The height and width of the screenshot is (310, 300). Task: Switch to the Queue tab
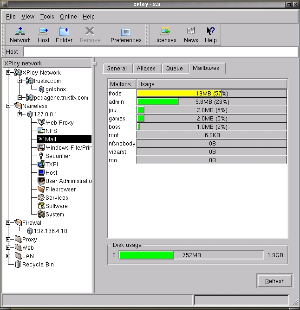pos(174,69)
